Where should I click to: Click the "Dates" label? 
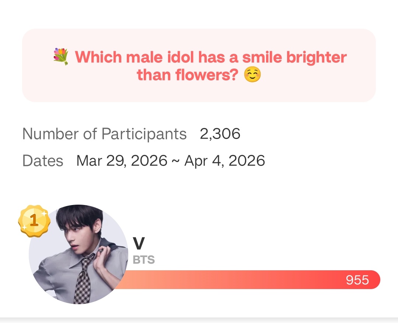pyautogui.click(x=43, y=161)
